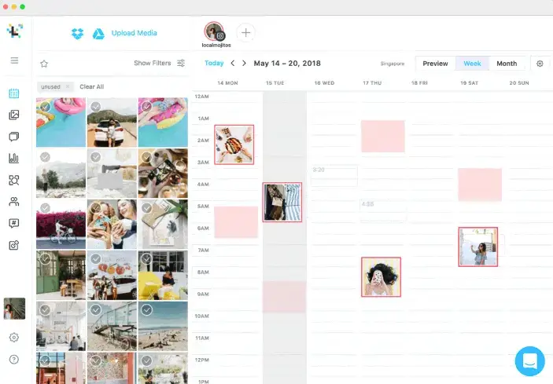The height and width of the screenshot is (384, 553).
Task: Click the 3:20 time slot on Wednesday
Action: (x=334, y=176)
